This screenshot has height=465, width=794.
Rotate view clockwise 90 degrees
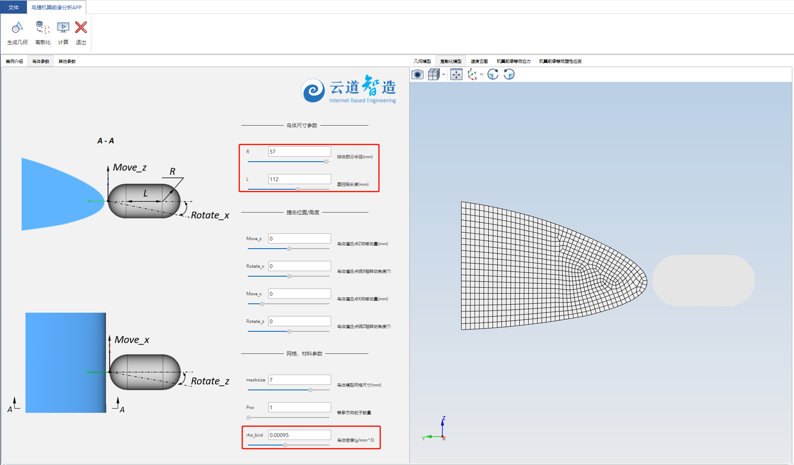point(493,75)
